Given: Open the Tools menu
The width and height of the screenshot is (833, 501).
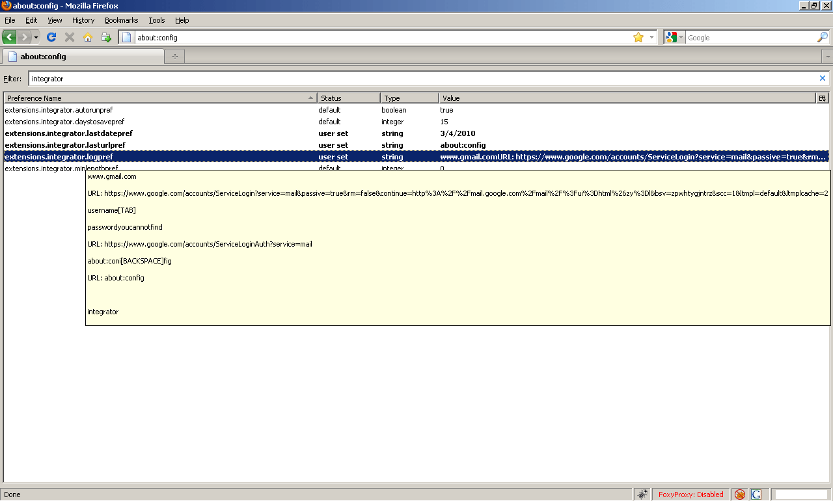Looking at the screenshot, I should [x=156, y=20].
